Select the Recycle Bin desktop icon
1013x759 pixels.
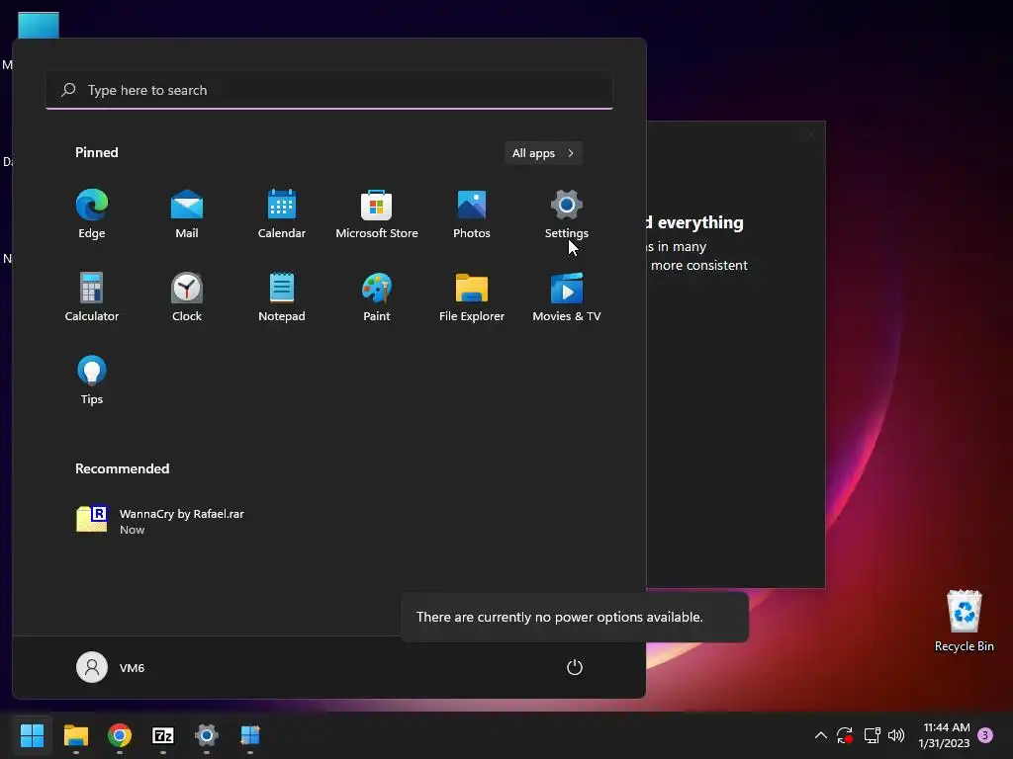pyautogui.click(x=964, y=621)
